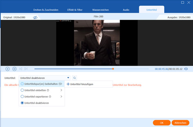Screen dimensions: 193x127
Task: Click the playback progress bar track
Action: pyautogui.click(x=91, y=69)
